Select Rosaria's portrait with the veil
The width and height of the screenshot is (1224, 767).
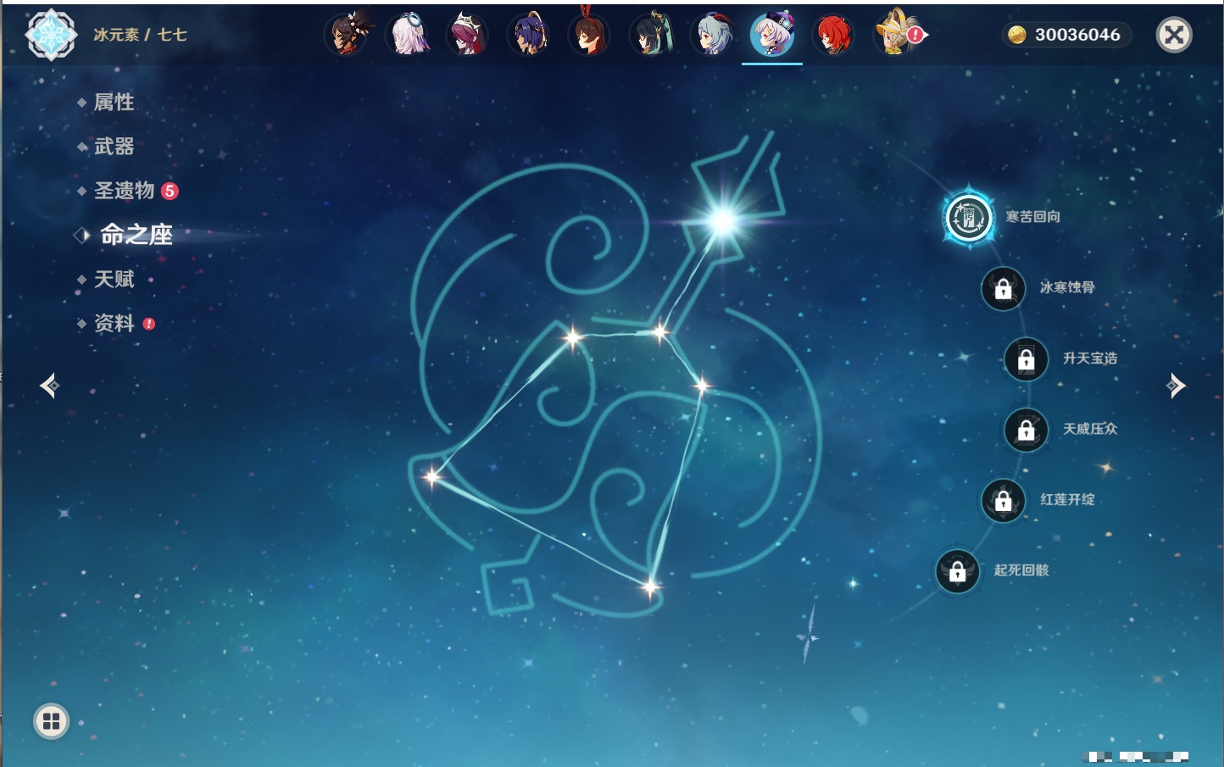click(468, 35)
